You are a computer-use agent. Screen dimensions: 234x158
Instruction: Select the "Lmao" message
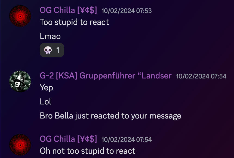pos(50,36)
